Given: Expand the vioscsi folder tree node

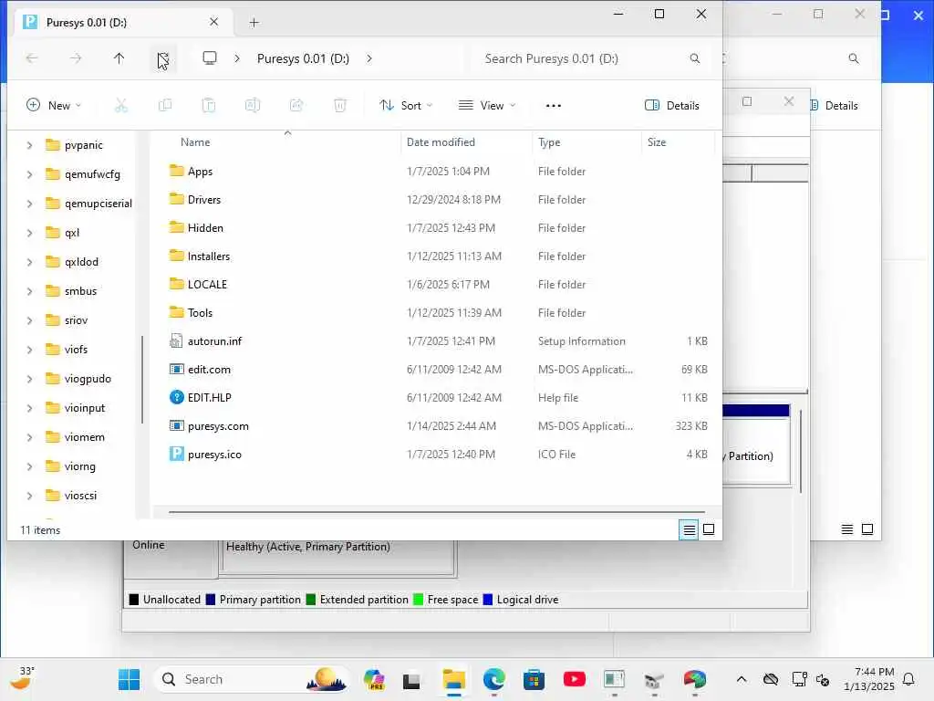Looking at the screenshot, I should [x=29, y=496].
